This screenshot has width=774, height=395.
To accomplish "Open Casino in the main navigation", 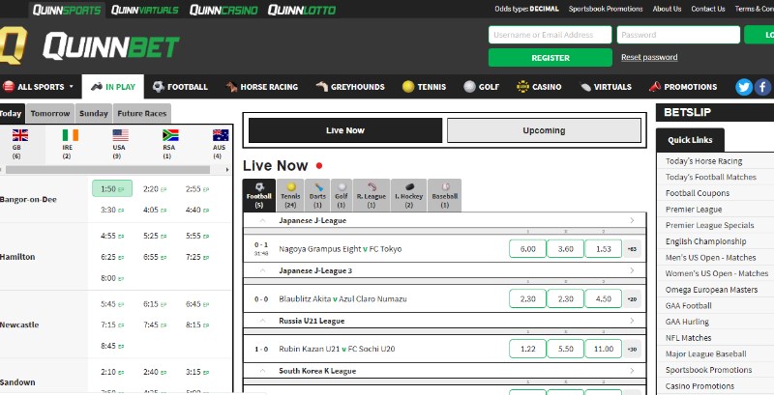I will point(539,87).
